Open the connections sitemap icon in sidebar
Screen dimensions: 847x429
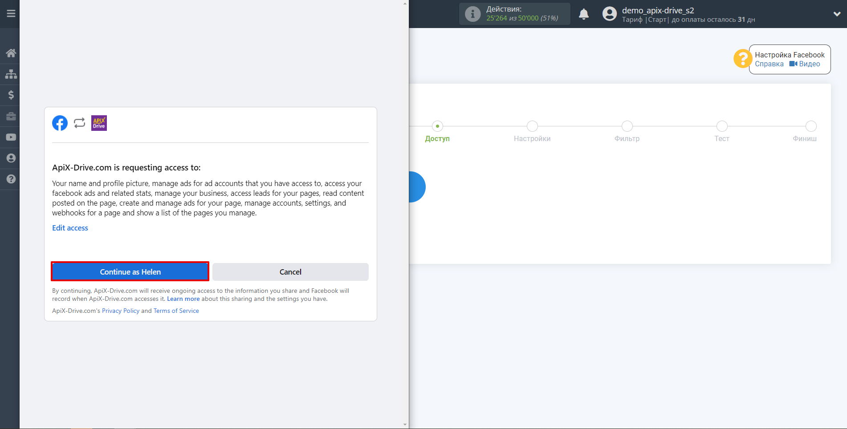pos(11,74)
